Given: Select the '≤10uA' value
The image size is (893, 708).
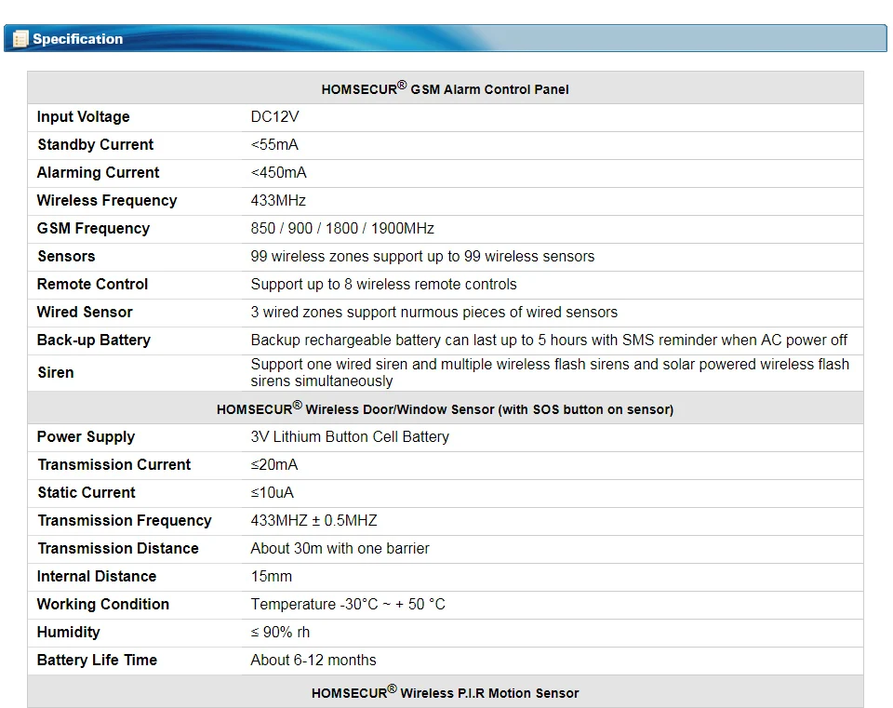Looking at the screenshot, I should 273,493.
